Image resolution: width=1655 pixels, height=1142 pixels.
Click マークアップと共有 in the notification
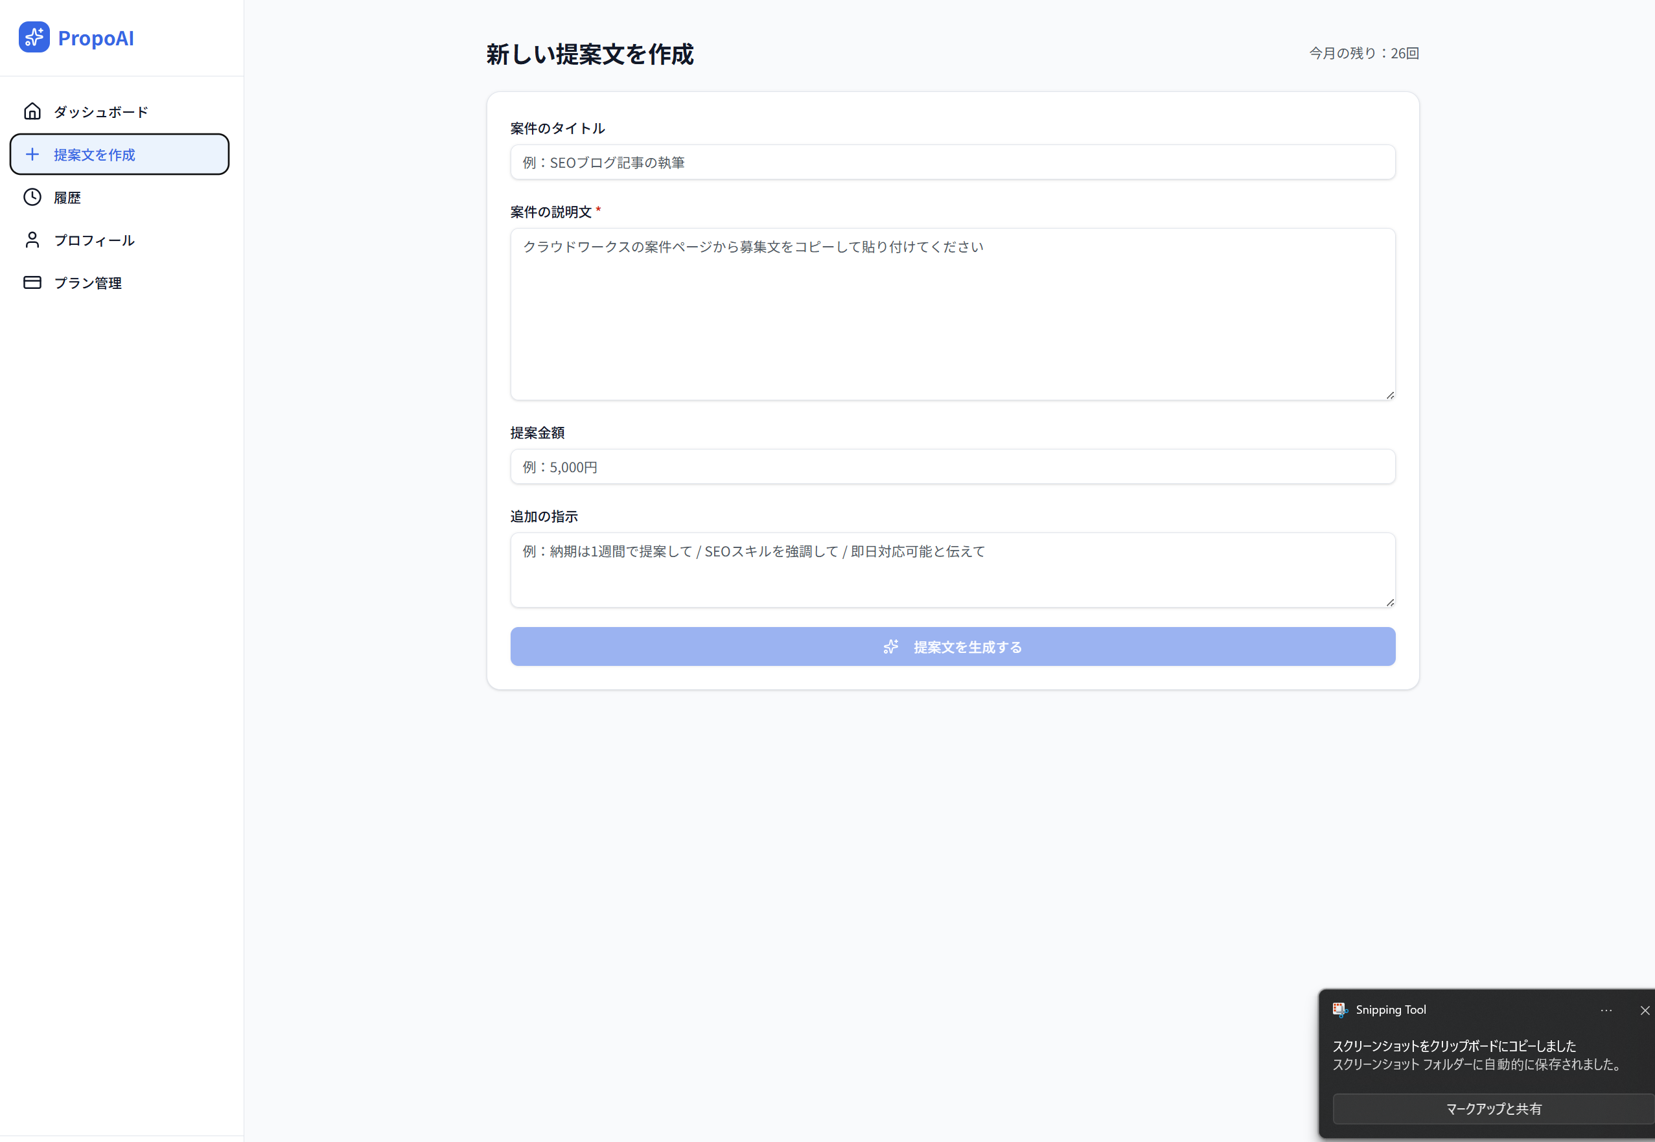(1493, 1108)
